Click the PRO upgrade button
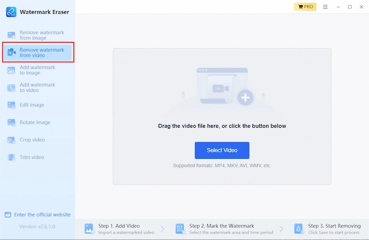Image resolution: width=369 pixels, height=240 pixels. point(305,7)
